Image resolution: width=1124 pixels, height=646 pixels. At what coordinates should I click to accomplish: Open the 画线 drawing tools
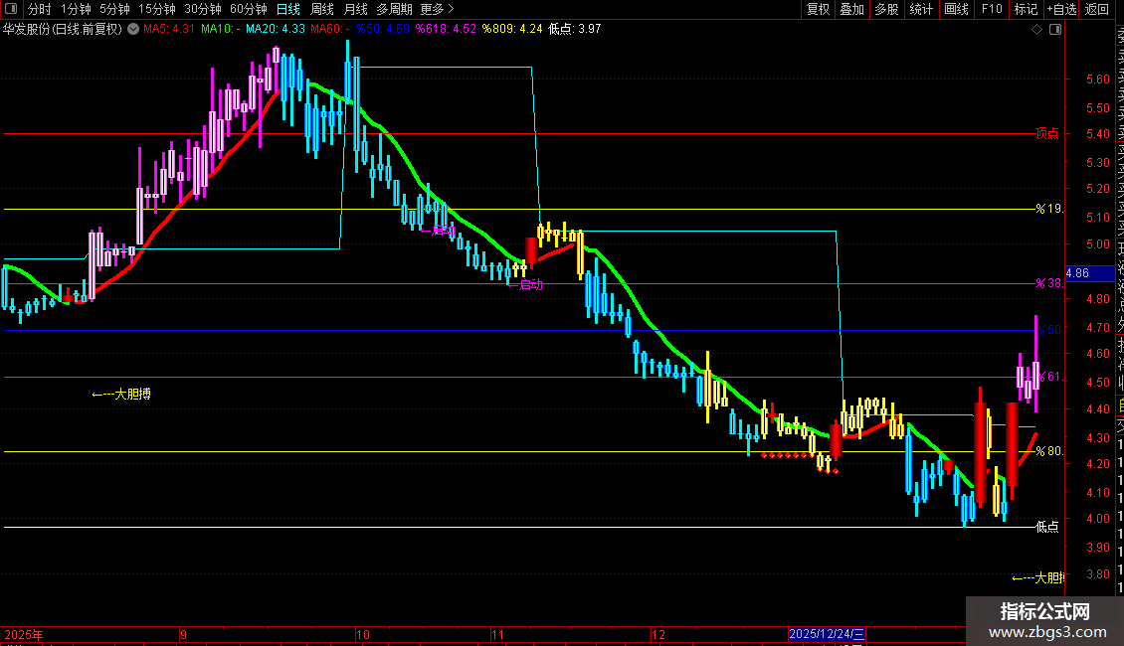click(956, 9)
